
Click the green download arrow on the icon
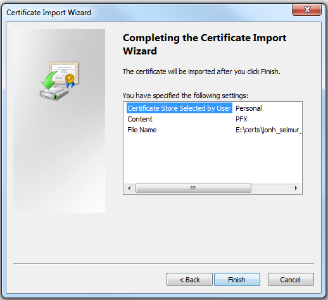coord(49,80)
